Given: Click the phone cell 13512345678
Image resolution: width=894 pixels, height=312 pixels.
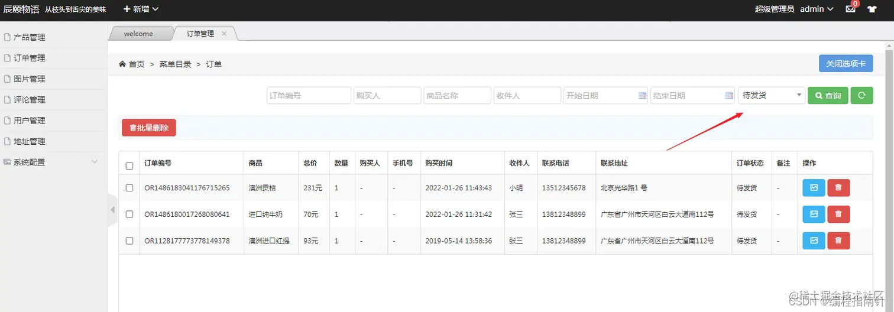Looking at the screenshot, I should (x=563, y=188).
